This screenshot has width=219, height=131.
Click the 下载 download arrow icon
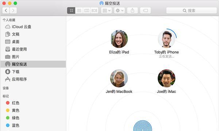(x=8, y=72)
